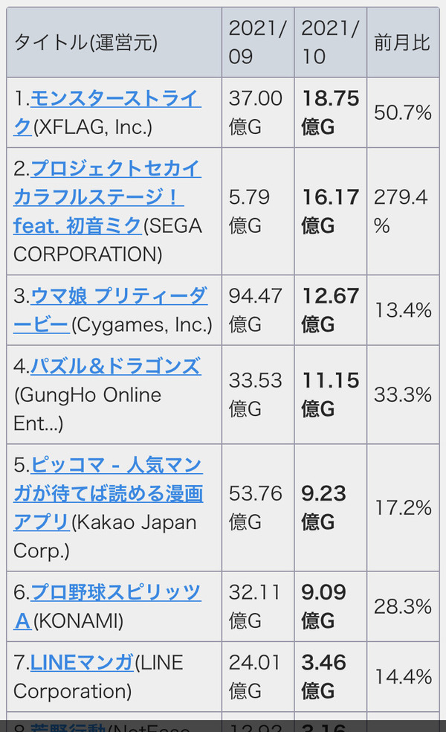Select the 3.46億G cell for LINEマンガ
Screen dimensions: 446x732
point(330,676)
